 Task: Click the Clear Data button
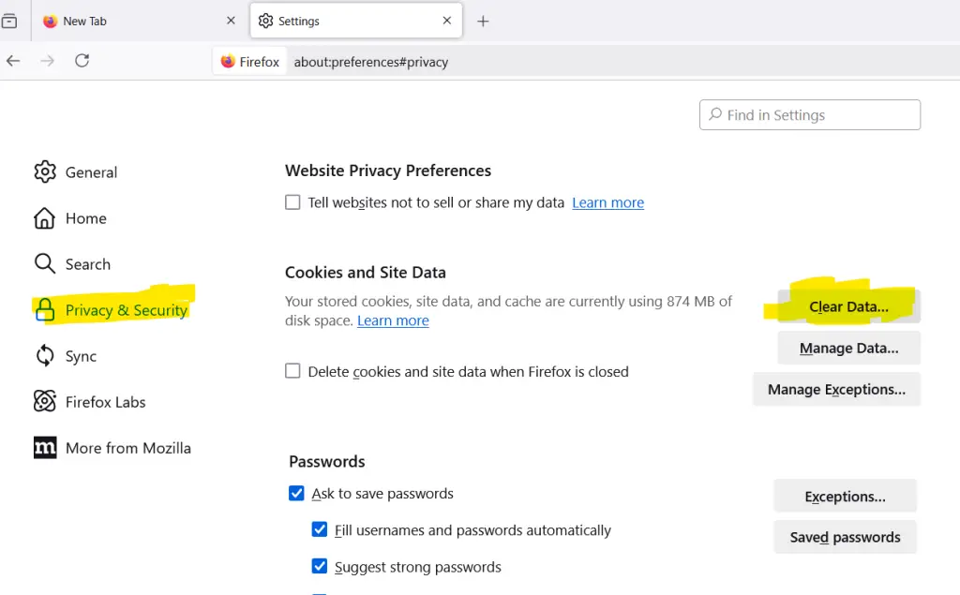848,306
